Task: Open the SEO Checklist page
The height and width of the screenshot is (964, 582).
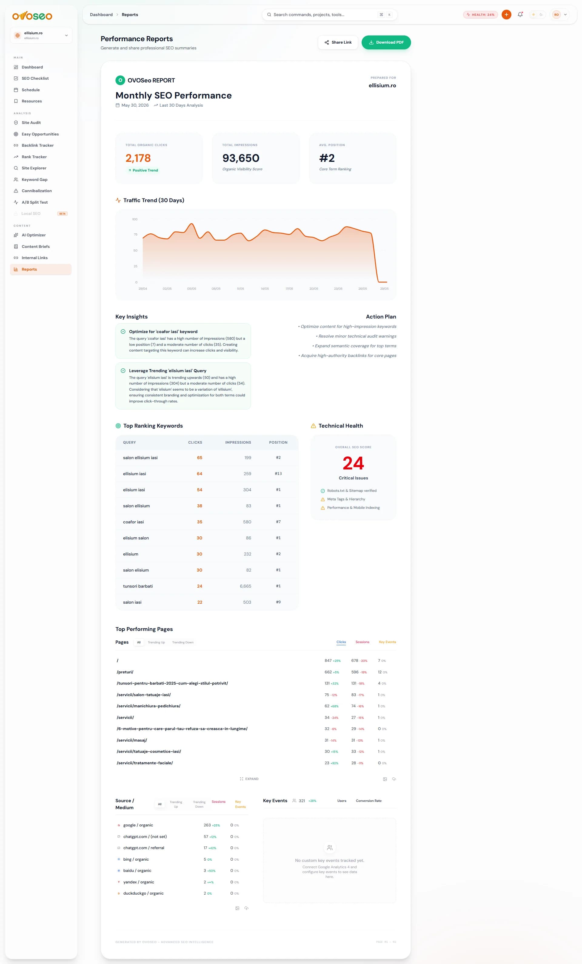Action: 41,78
